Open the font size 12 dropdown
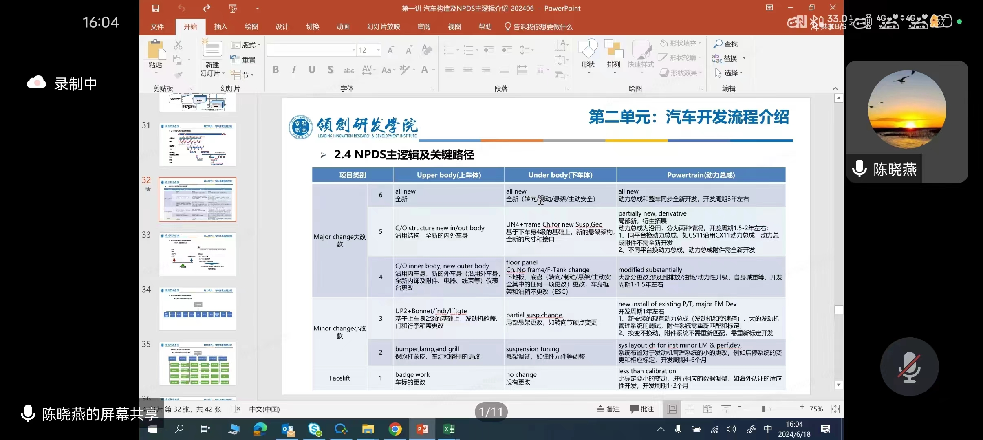This screenshot has width=983, height=440. tap(379, 50)
